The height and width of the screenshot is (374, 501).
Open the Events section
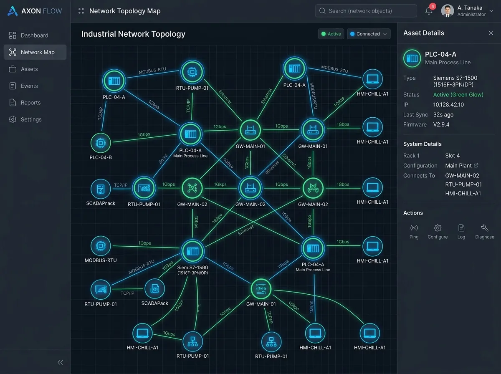click(x=35, y=86)
